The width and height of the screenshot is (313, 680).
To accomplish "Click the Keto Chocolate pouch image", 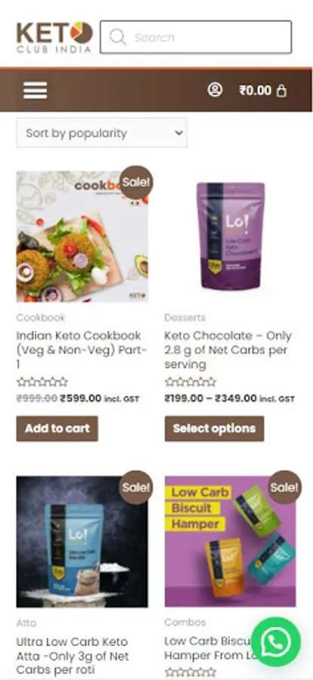I will tap(230, 236).
